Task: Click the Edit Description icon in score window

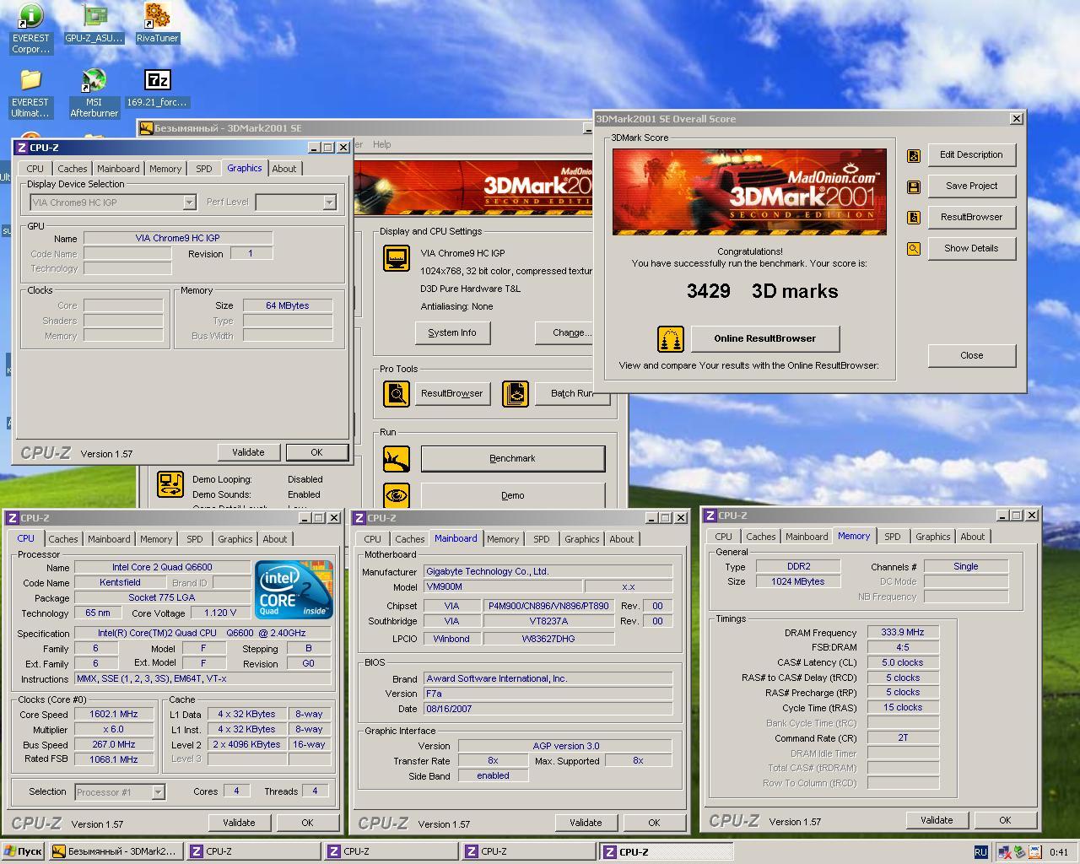Action: click(x=913, y=155)
